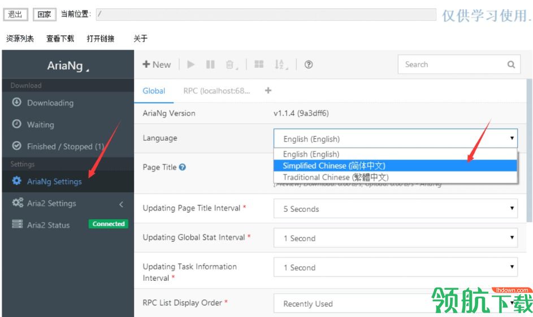Open Updating Page Title Interval dropdown
This screenshot has height=317, width=533.
(396, 209)
